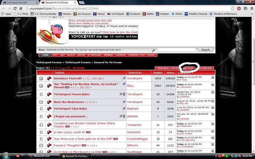The image size is (255, 159).
Task: Open Format:C Thoughts? topic
Action: (67, 145)
